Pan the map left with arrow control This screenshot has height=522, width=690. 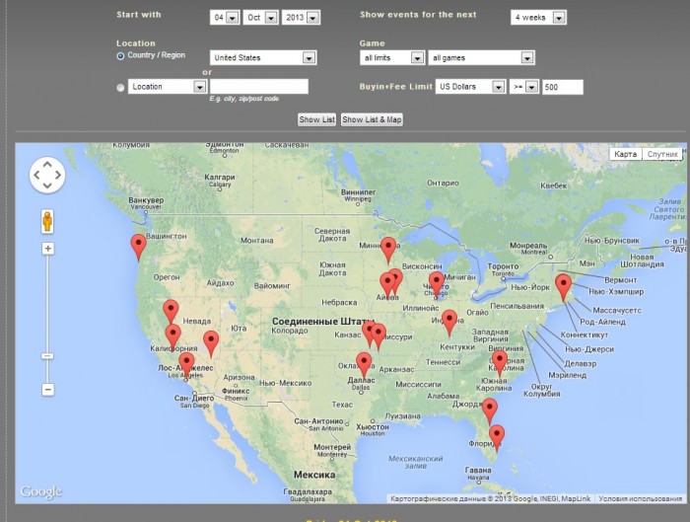point(36,175)
